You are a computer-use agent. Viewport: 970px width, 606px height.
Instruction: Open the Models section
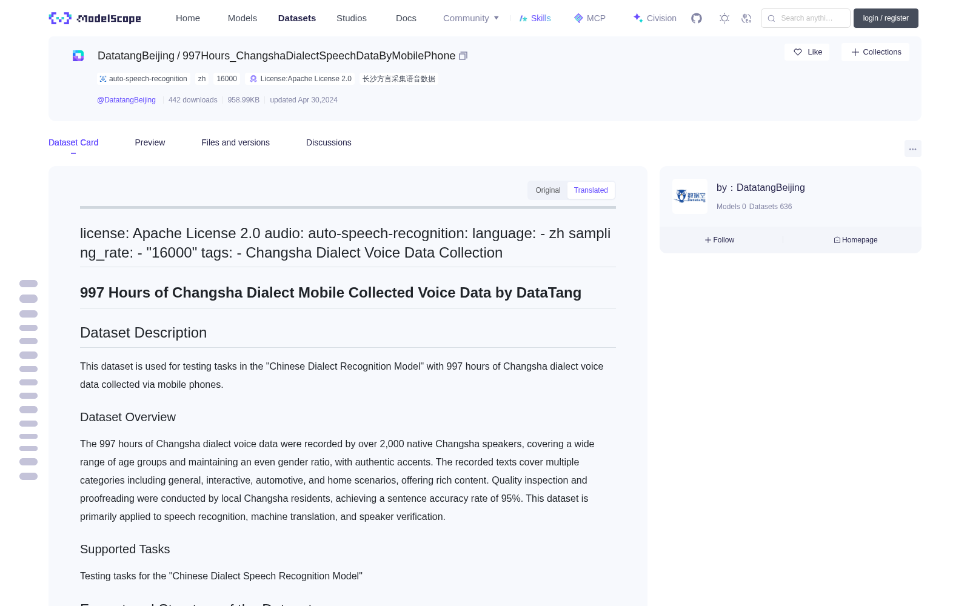[242, 18]
